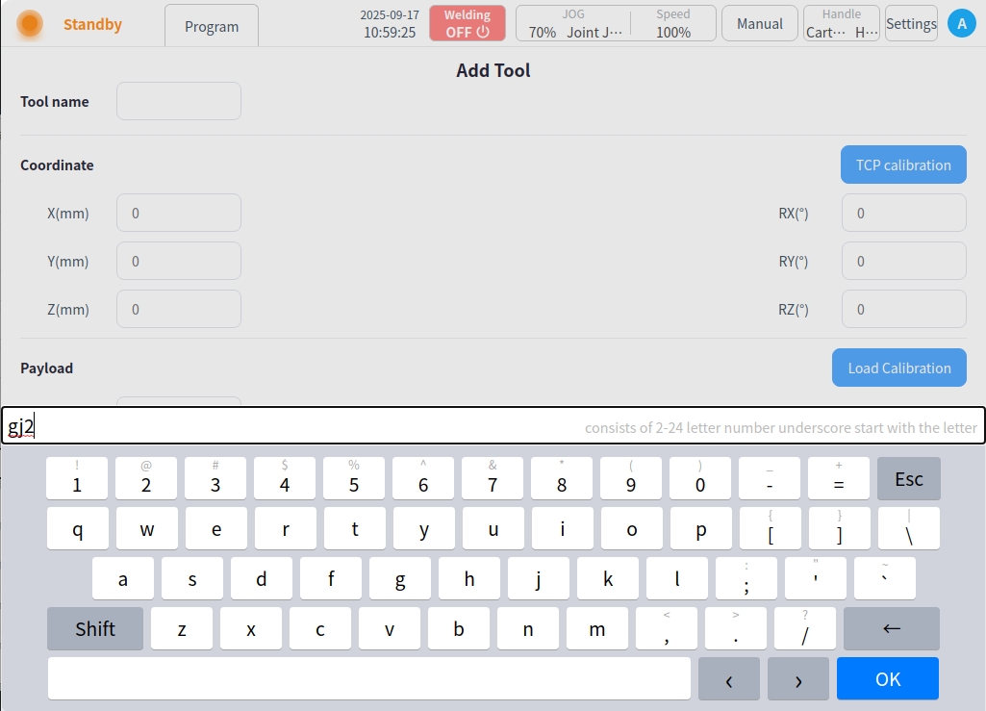Open the user avatar A icon
Screen dimensions: 986x711
pos(961,24)
